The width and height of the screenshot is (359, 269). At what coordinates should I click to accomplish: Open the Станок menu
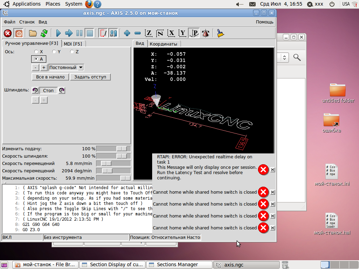click(x=27, y=22)
